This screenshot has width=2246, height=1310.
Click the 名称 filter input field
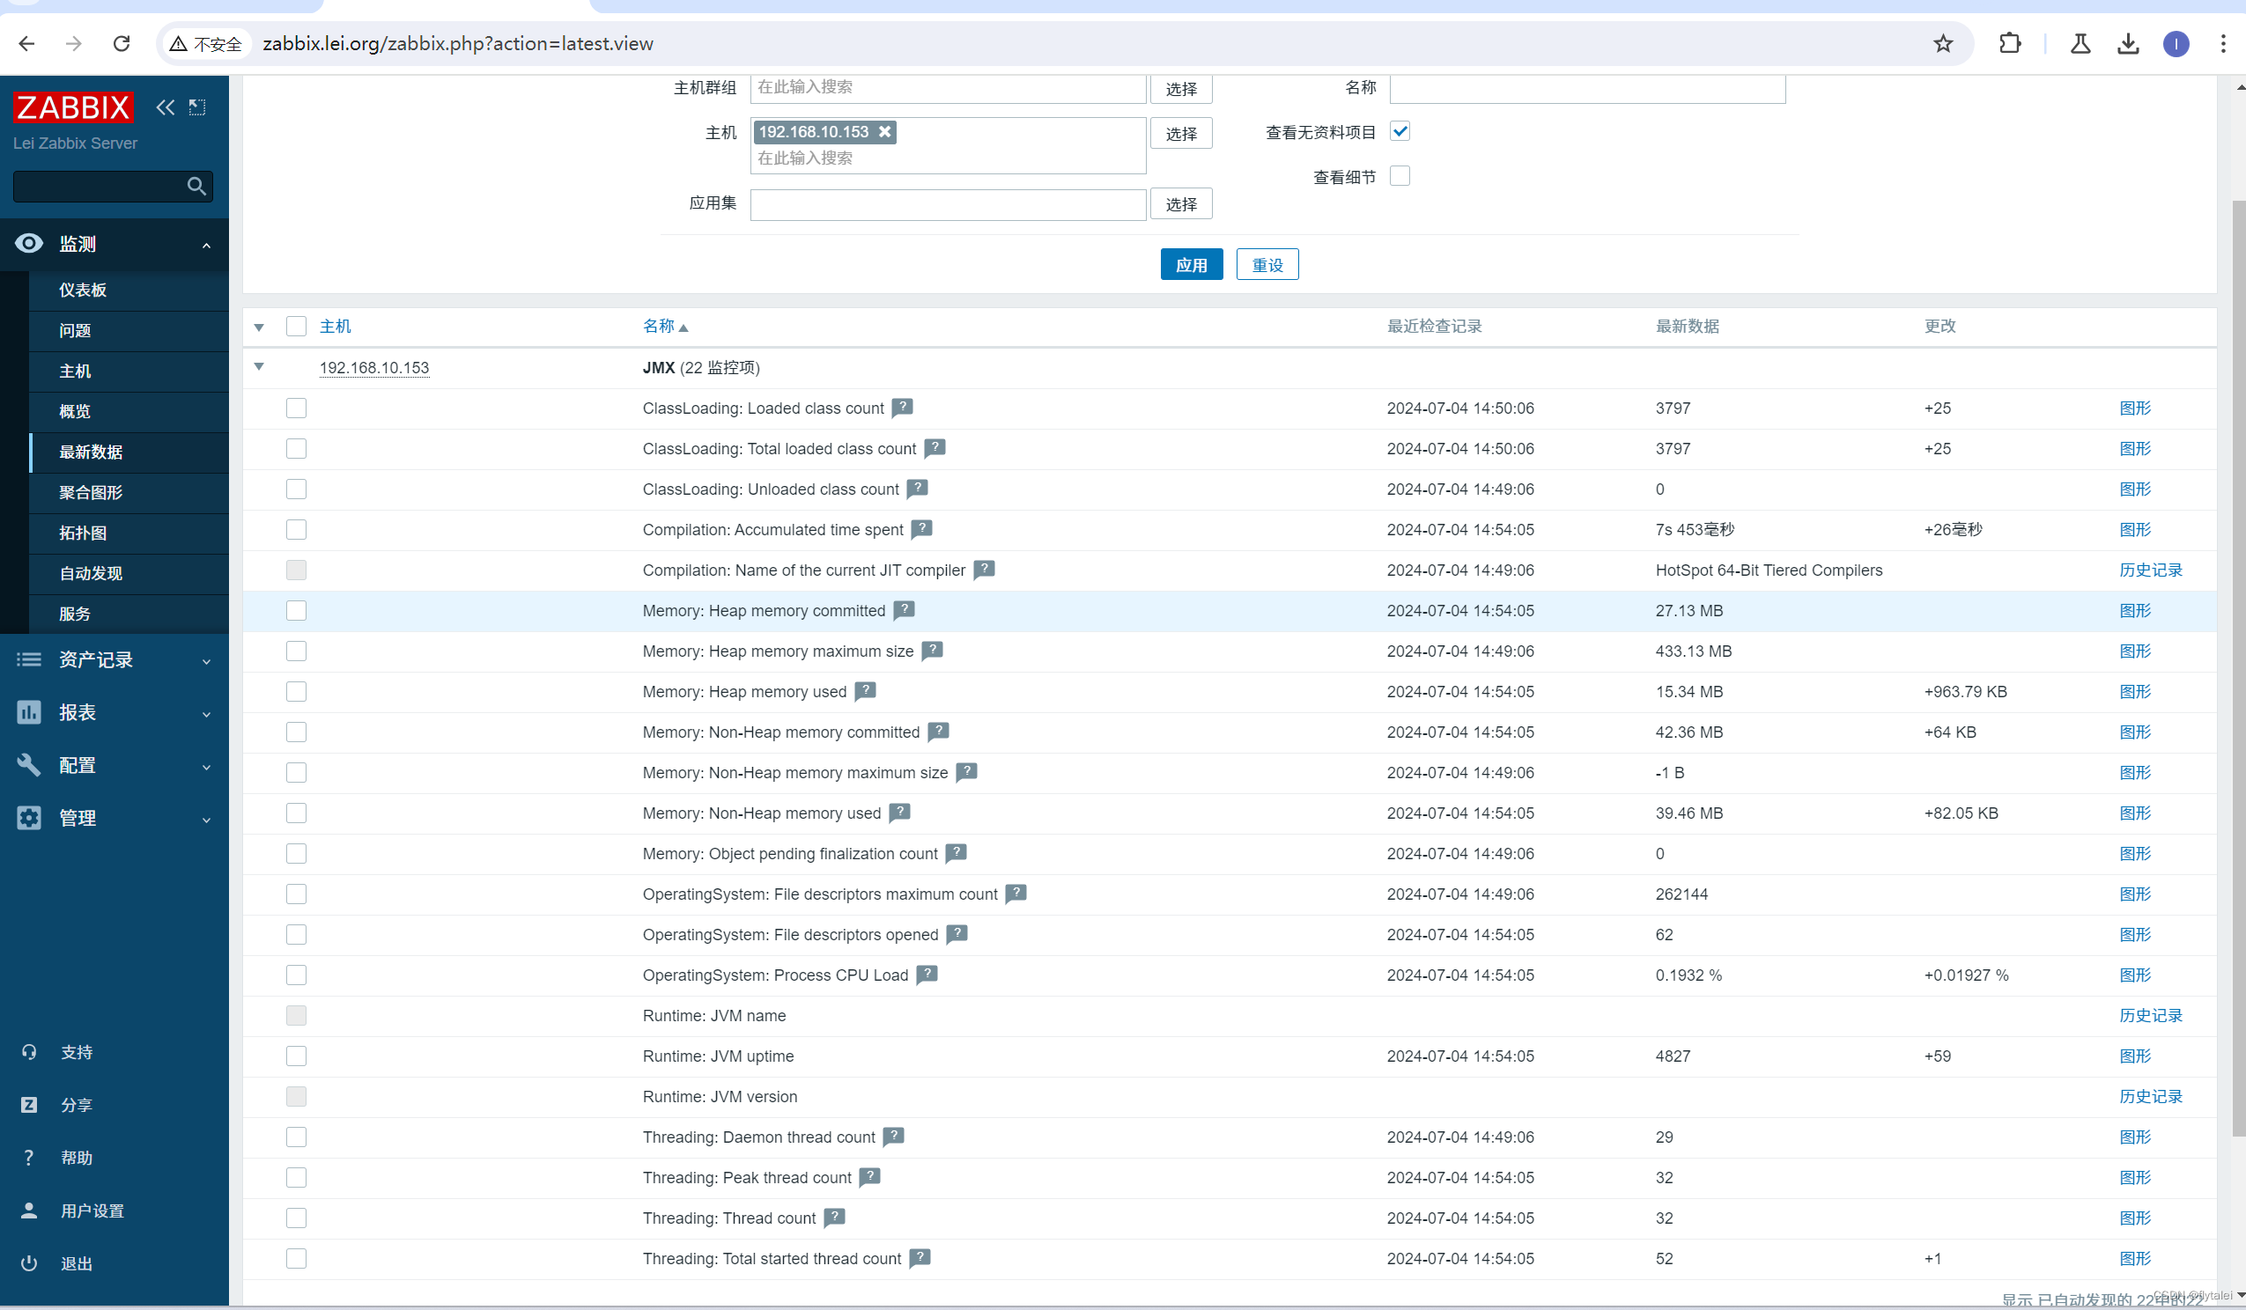click(1587, 88)
